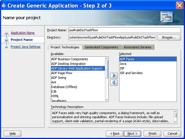The height and width of the screenshot is (139, 185).
Task: Select the Project Name wizard step
Action: click(22, 40)
